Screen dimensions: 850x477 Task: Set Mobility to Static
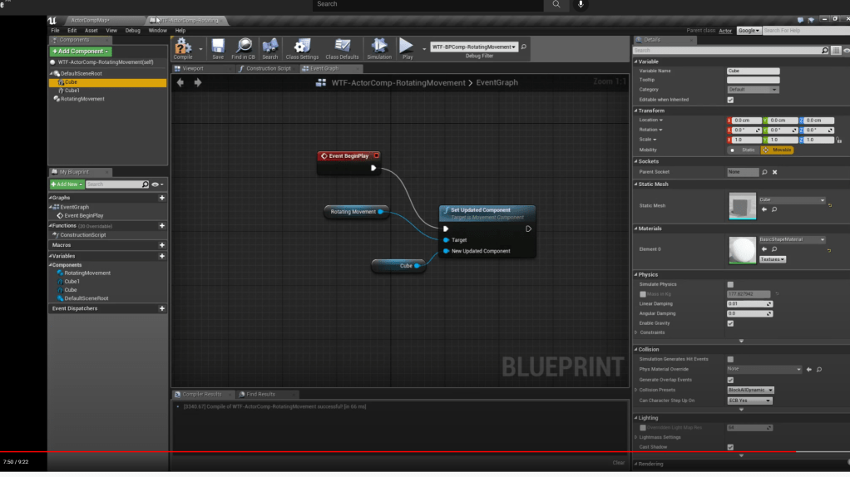(x=743, y=150)
